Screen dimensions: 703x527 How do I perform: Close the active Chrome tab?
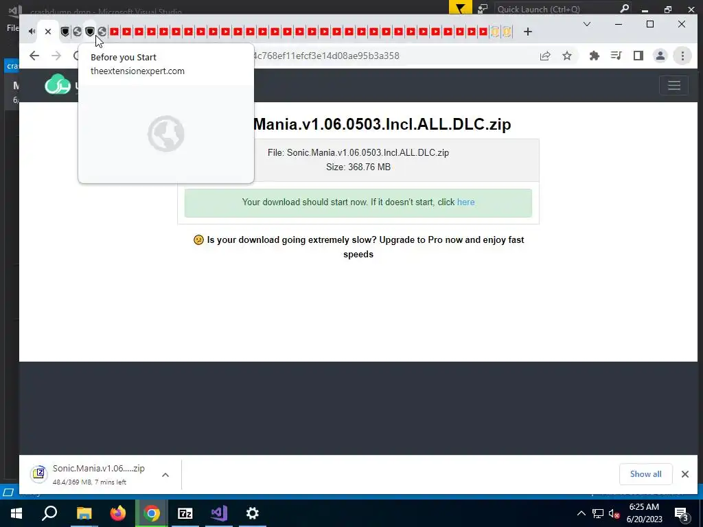pos(48,32)
